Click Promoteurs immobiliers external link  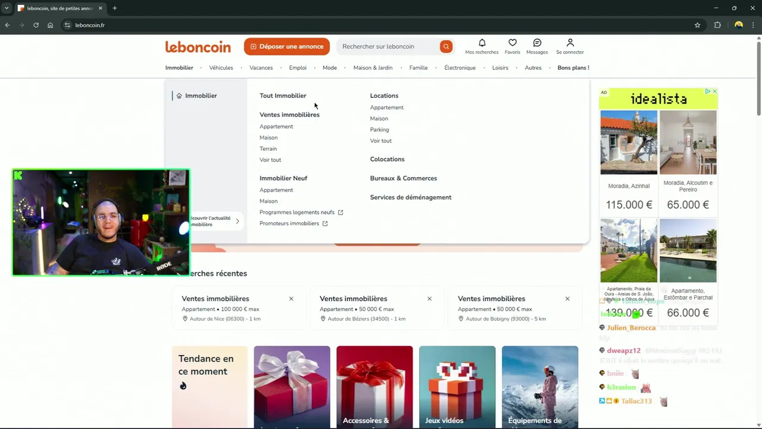point(293,223)
